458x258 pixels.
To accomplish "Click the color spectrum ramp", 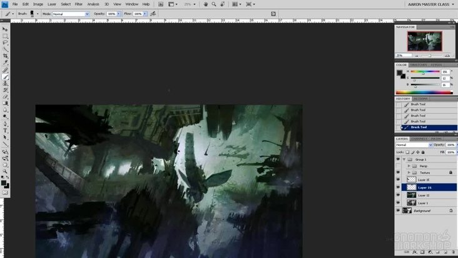I will pos(424,92).
